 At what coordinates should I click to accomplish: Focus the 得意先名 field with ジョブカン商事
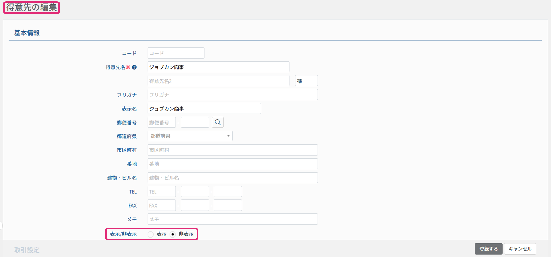click(x=218, y=67)
